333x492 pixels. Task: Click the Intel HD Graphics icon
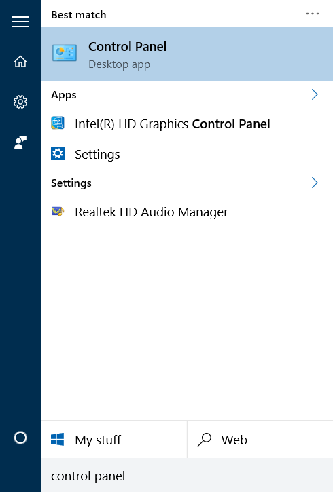(x=58, y=123)
